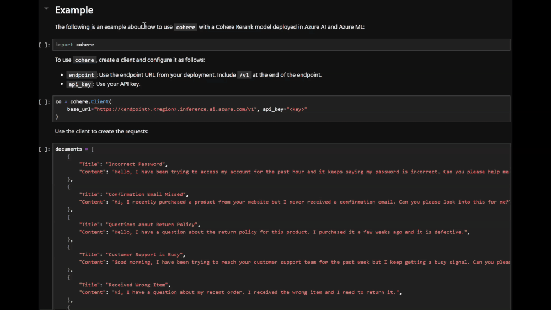Click the "Customer Support is Busy" title

145,255
